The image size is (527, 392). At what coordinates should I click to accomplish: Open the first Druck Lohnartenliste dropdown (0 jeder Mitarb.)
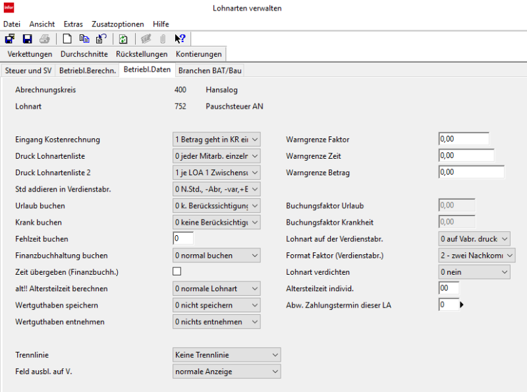click(x=217, y=156)
